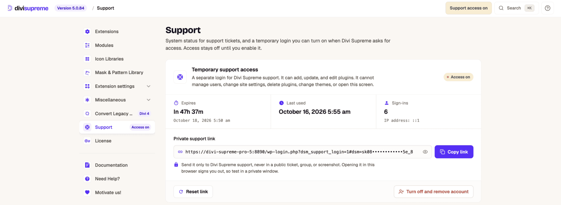This screenshot has width=561, height=205.
Task: Open the Modules menu item
Action: 117,45
